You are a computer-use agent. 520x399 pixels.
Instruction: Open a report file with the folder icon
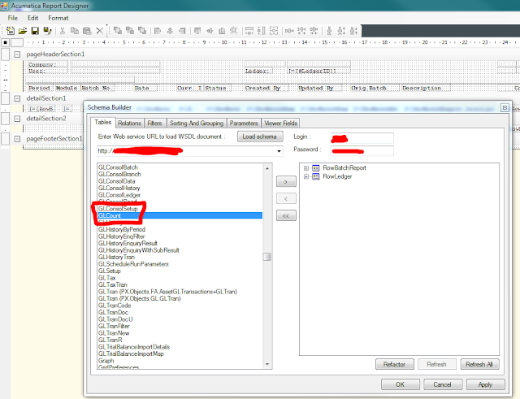23,31
